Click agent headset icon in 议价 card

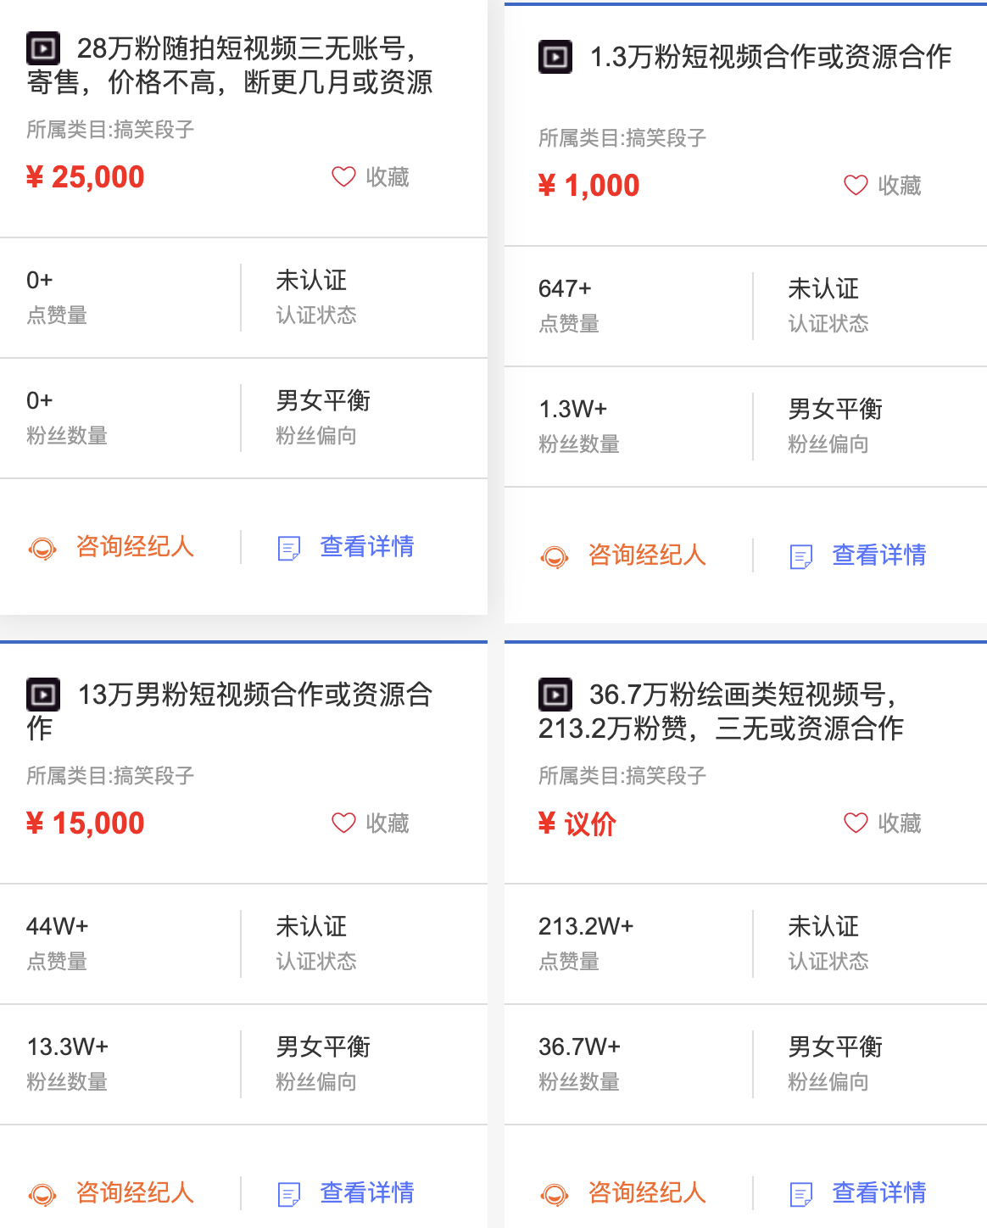(x=555, y=1195)
